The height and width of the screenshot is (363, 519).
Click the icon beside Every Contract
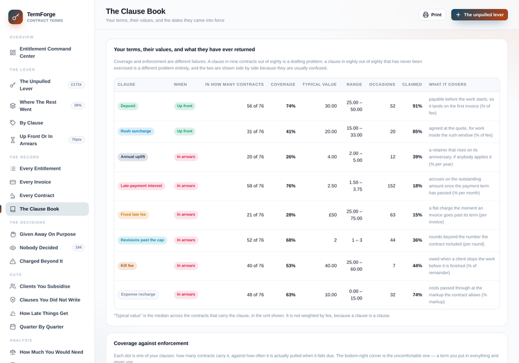click(x=12, y=196)
